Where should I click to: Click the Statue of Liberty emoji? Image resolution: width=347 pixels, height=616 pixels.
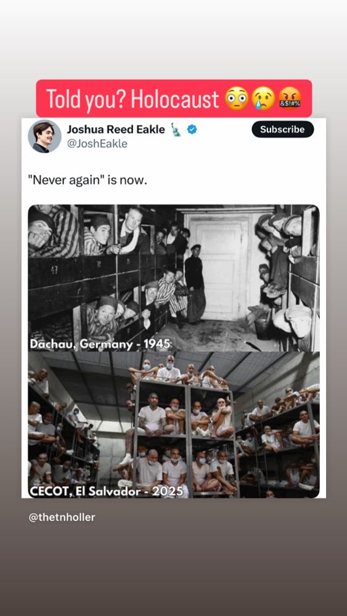(x=176, y=129)
